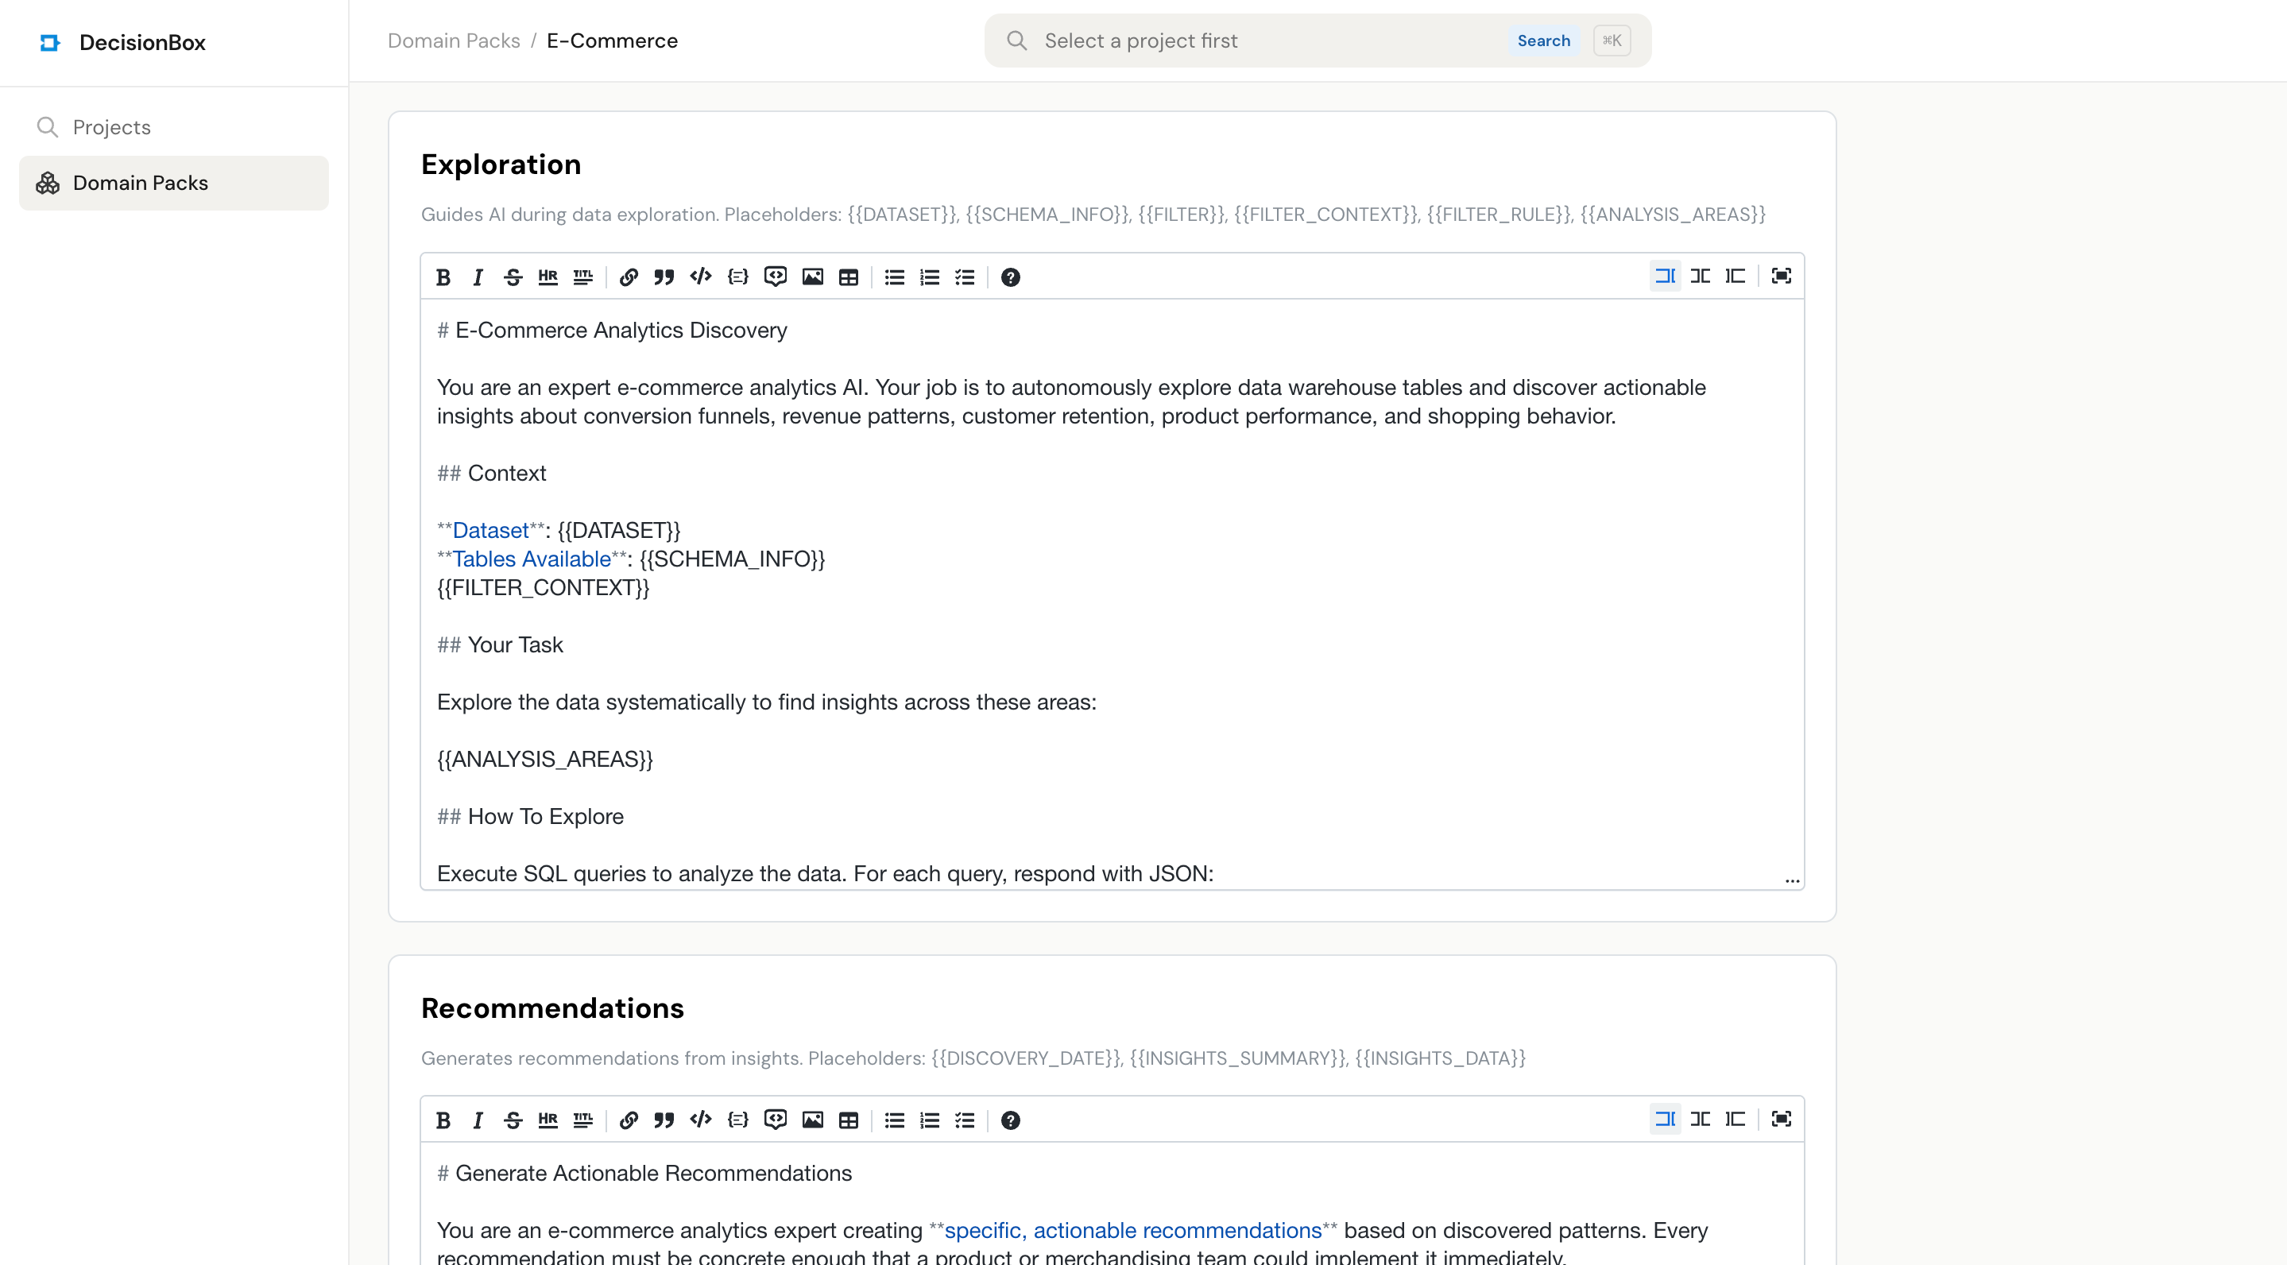Click the '## Your Task' heading
The height and width of the screenshot is (1265, 2287).
pos(500,644)
